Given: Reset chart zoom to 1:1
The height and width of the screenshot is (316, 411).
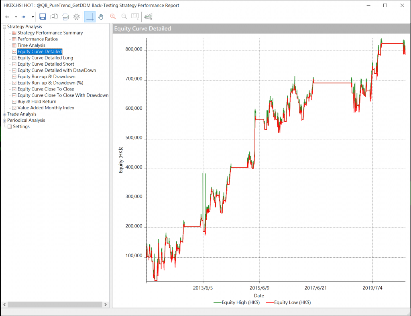Looking at the screenshot, I should pyautogui.click(x=135, y=17).
